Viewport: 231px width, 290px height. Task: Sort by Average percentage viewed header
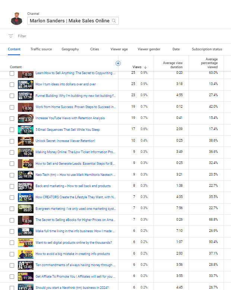coord(209,63)
